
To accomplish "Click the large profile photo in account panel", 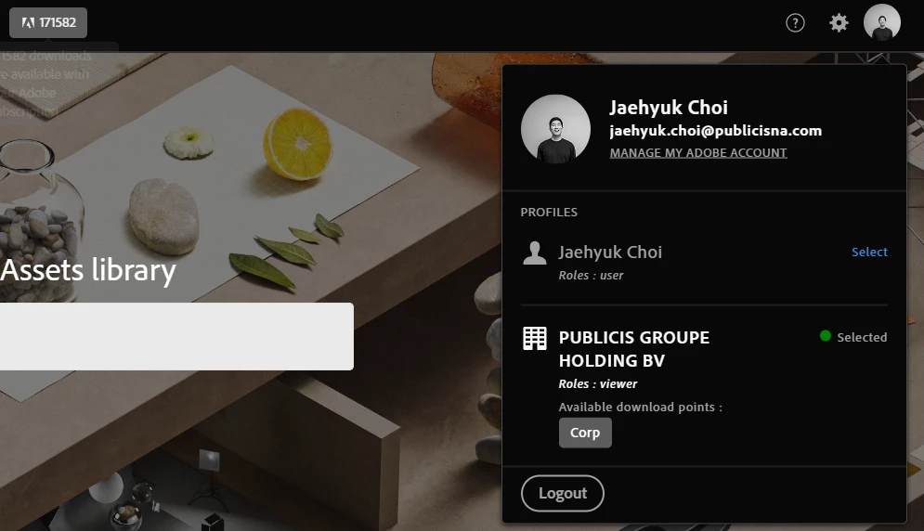I will pyautogui.click(x=555, y=129).
